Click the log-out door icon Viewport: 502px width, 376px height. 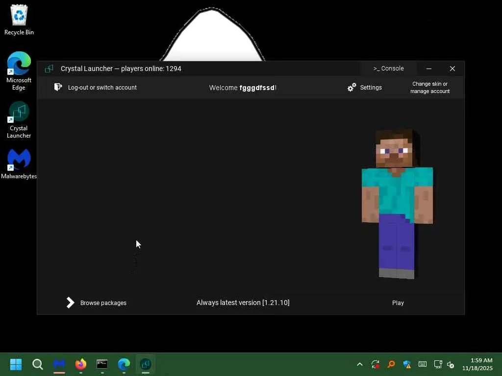point(58,87)
